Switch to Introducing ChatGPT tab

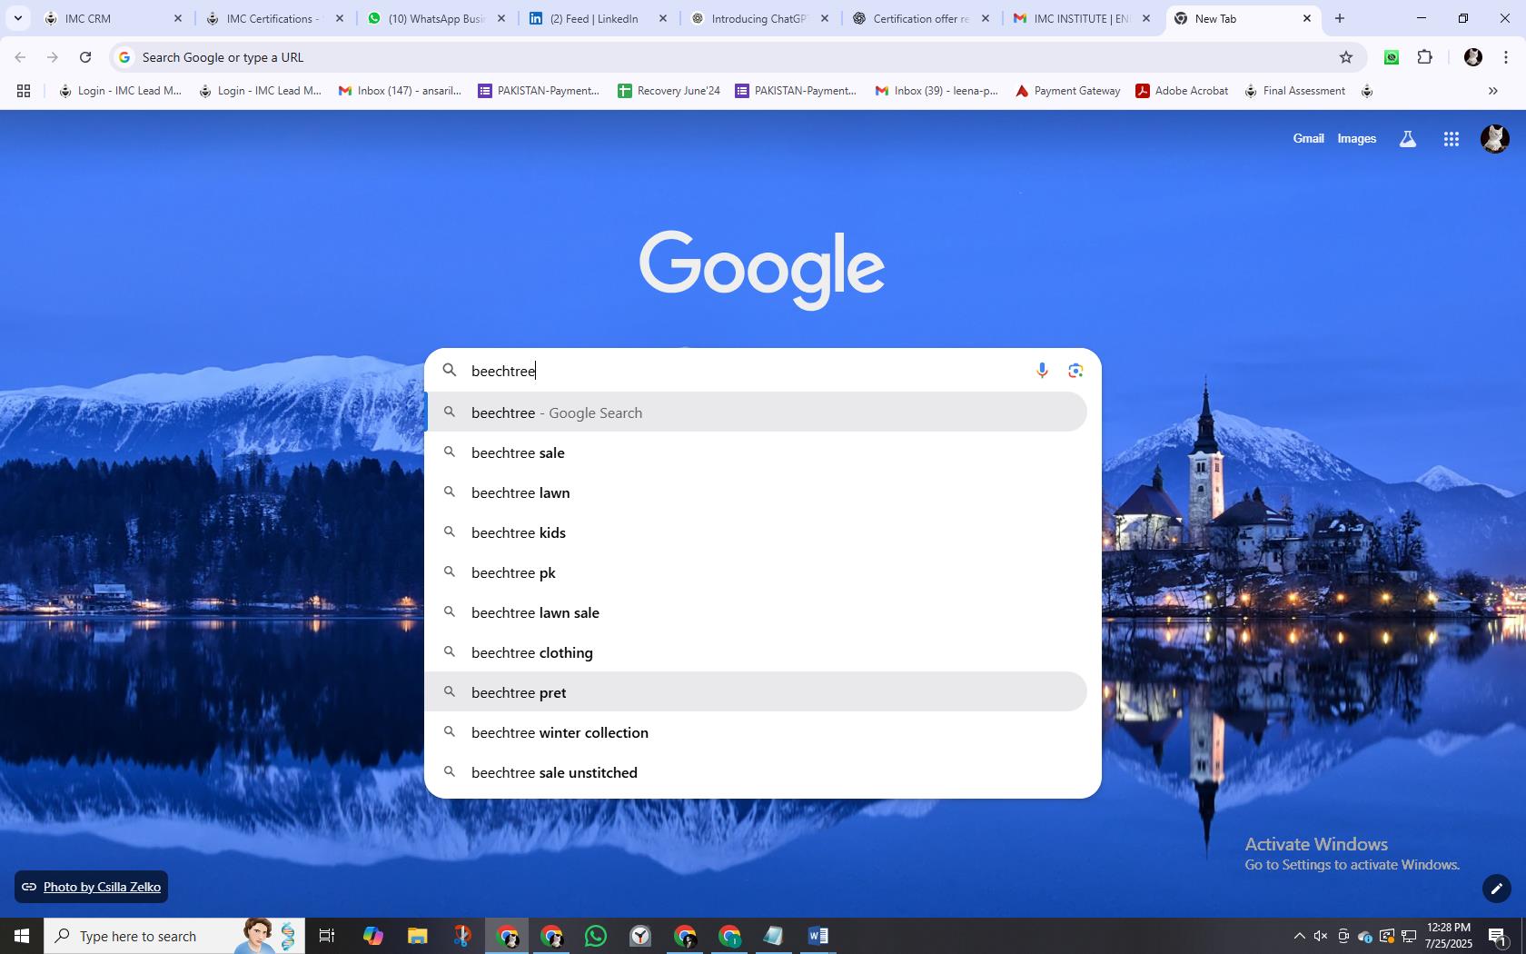click(x=758, y=18)
